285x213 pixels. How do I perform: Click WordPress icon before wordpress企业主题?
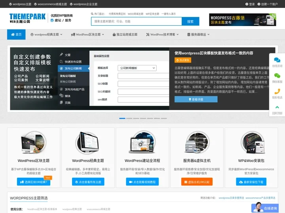(71, 4)
